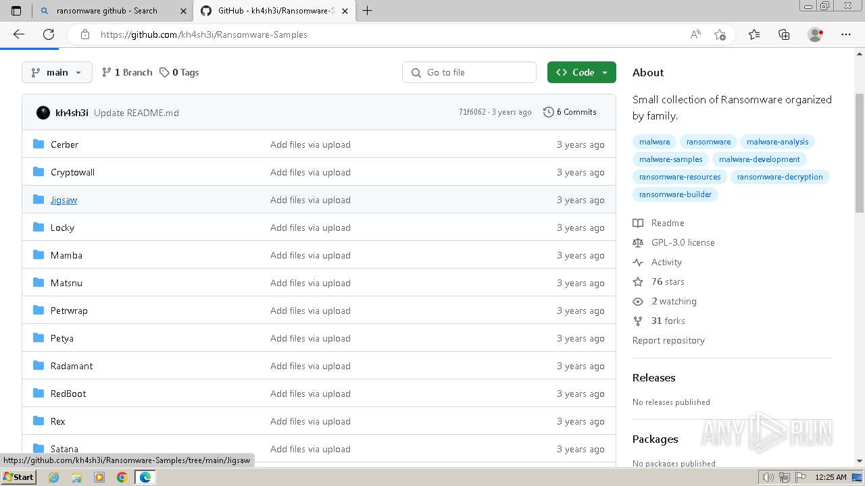This screenshot has width=865, height=486.
Task: Open the browser profile avatar
Action: coord(816,34)
